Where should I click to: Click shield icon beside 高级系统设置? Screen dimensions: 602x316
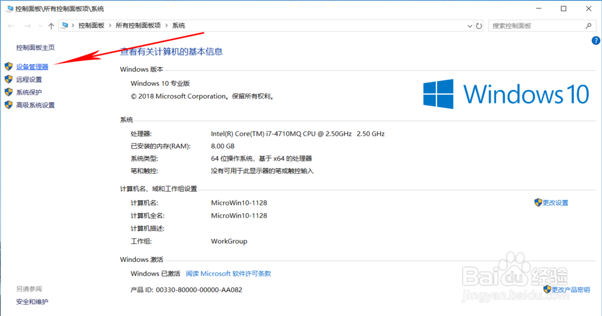point(8,105)
